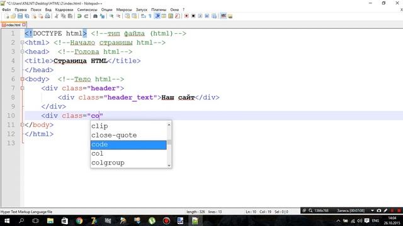Viewport: 403px width, 226px height.
Task: Toggle synchronized vertical scrolling icon
Action: point(127,16)
